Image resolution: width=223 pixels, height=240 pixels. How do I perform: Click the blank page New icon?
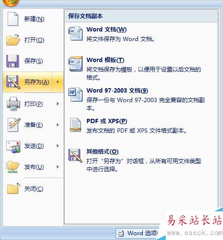[13, 19]
